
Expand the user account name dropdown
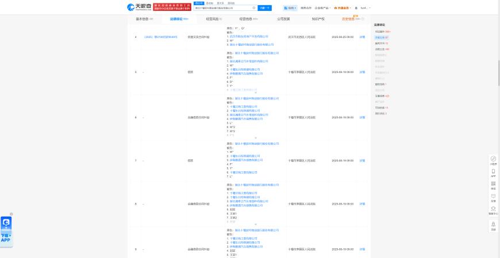[x=366, y=8]
